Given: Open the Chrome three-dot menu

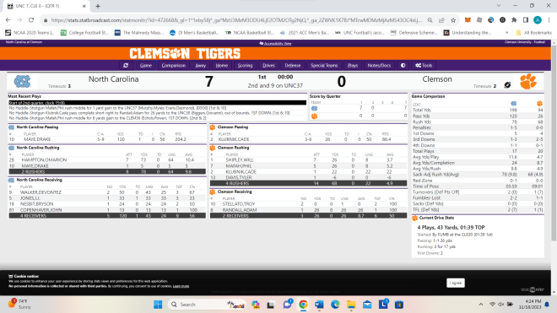Looking at the screenshot, I should click(549, 20).
